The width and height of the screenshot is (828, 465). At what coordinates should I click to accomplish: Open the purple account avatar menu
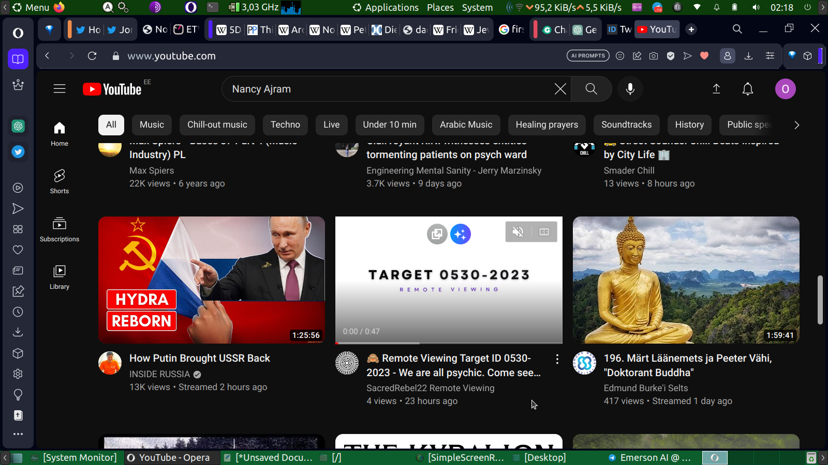[x=785, y=89]
